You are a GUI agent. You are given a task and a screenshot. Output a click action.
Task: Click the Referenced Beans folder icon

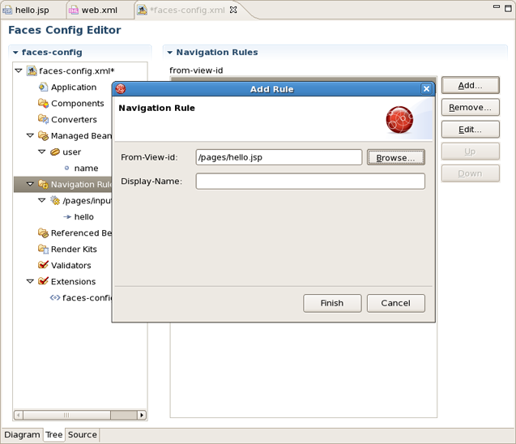(x=43, y=233)
